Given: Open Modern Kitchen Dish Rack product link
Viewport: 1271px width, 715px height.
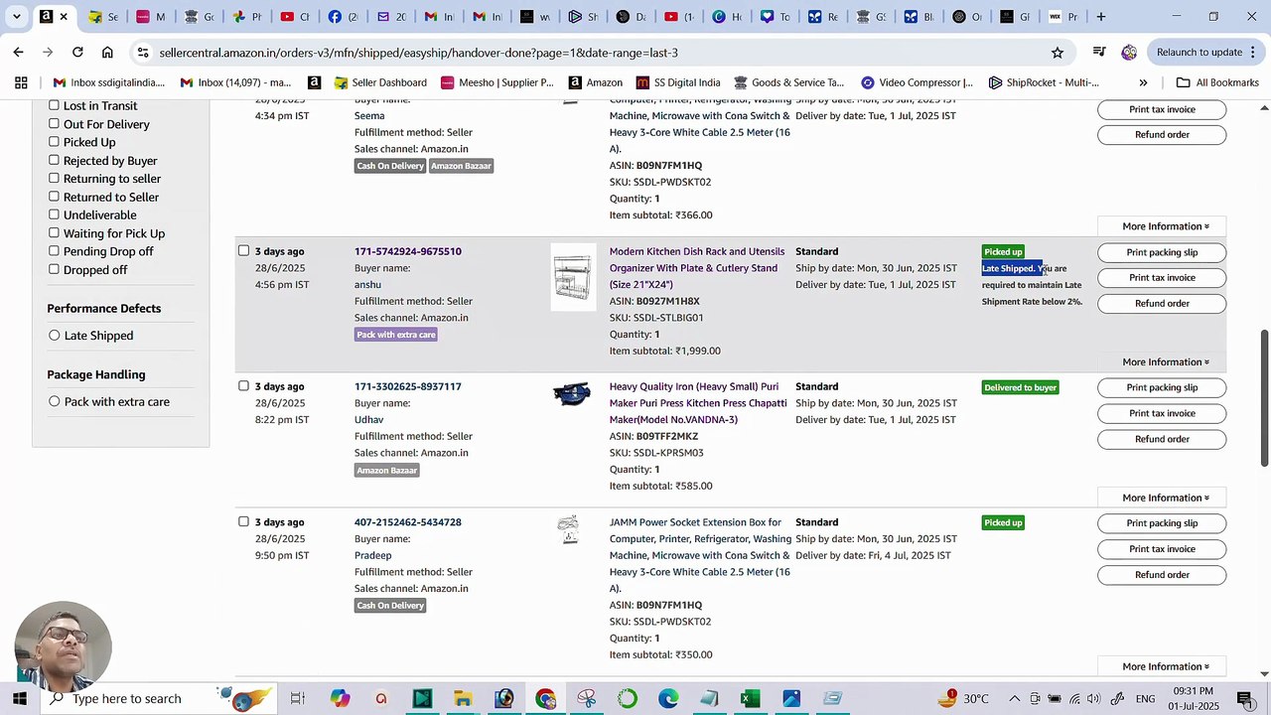Looking at the screenshot, I should pos(697,268).
